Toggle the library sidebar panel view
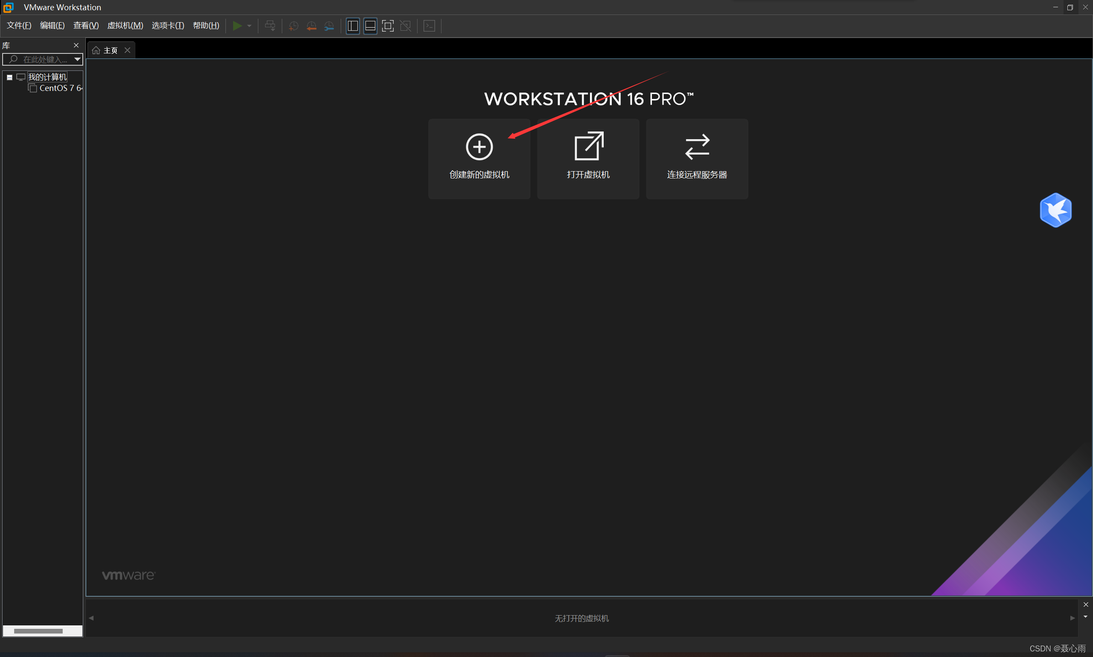This screenshot has height=657, width=1093. pos(352,26)
